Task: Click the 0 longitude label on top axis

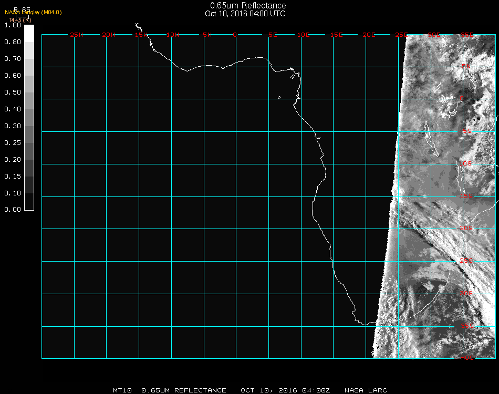Action: click(235, 35)
